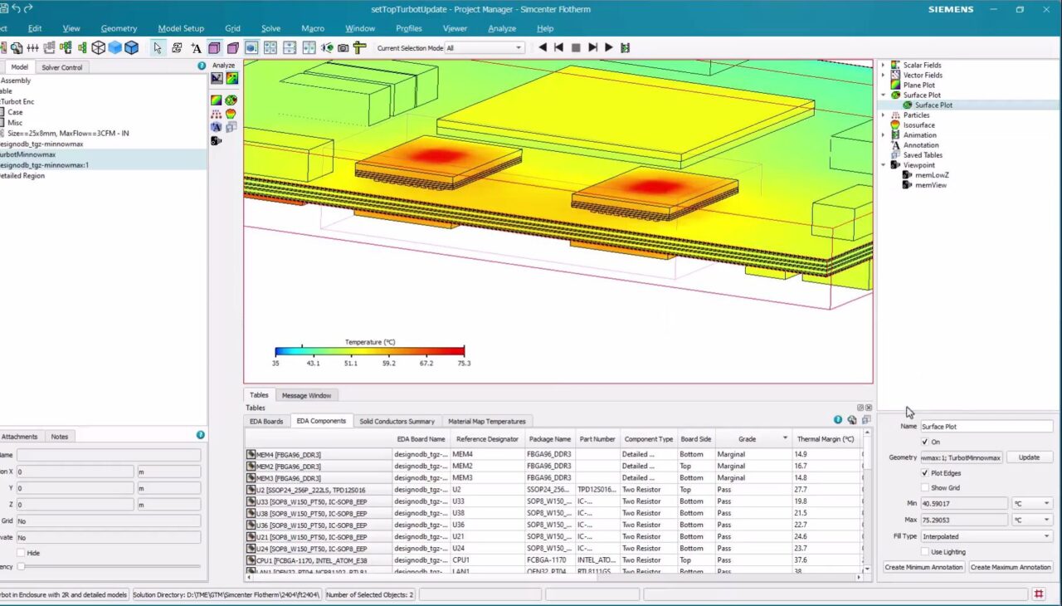This screenshot has width=1062, height=606.
Task: Toggle the Hide checkbox in the left panel
Action: coord(21,553)
